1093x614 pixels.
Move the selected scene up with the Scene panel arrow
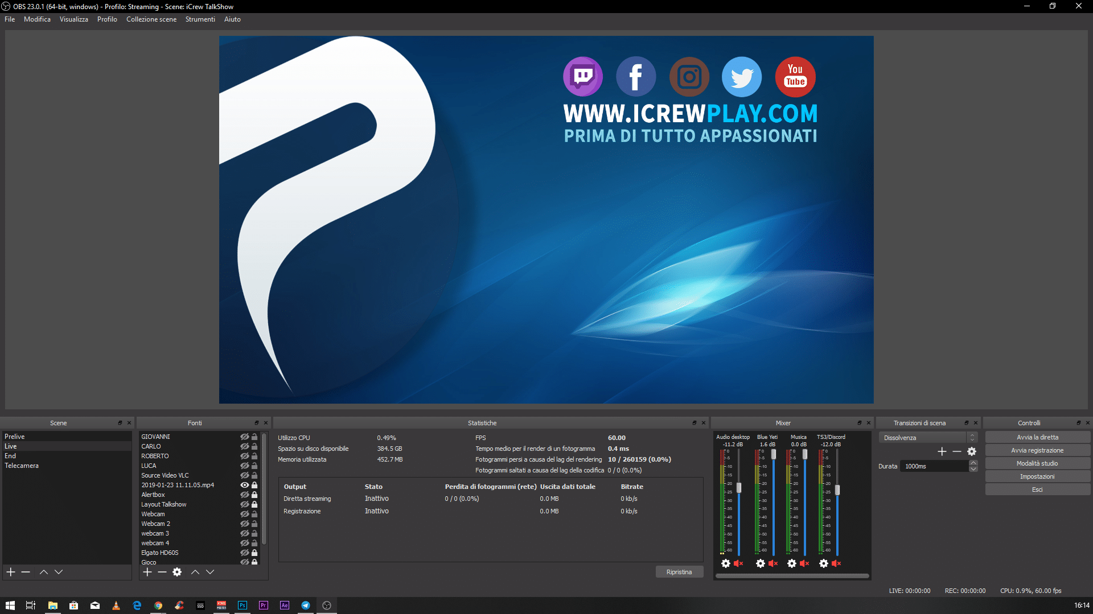point(44,572)
